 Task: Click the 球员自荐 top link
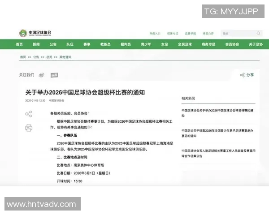pyautogui.click(x=208, y=34)
